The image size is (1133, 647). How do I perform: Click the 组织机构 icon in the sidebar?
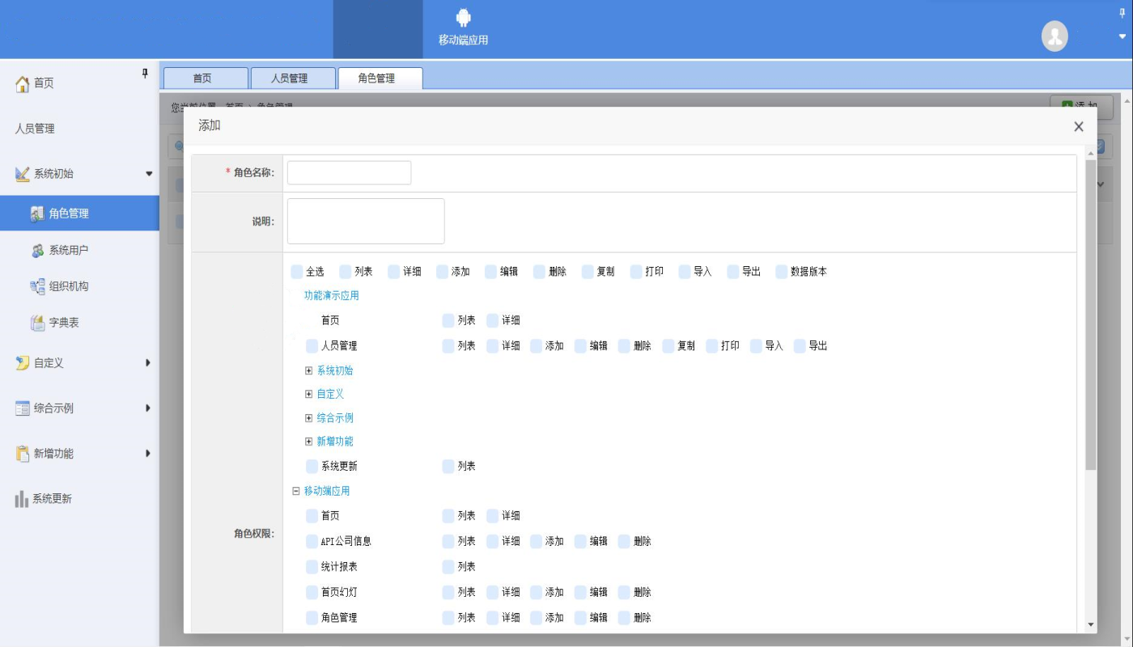(x=37, y=286)
